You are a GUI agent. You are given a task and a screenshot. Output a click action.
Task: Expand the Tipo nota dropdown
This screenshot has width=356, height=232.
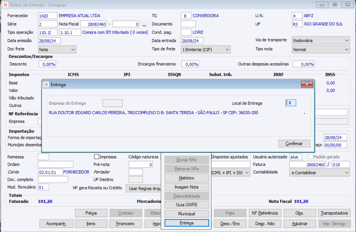click(x=321, y=49)
